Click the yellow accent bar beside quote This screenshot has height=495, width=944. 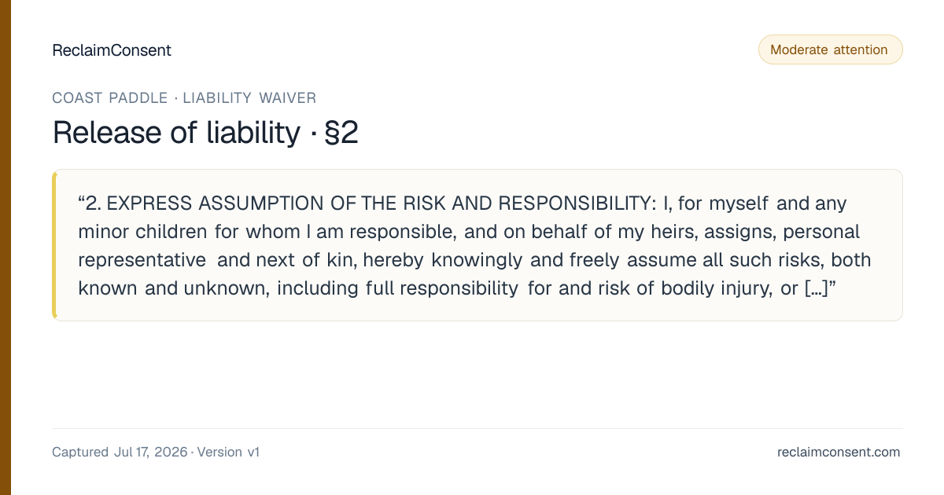(x=54, y=245)
